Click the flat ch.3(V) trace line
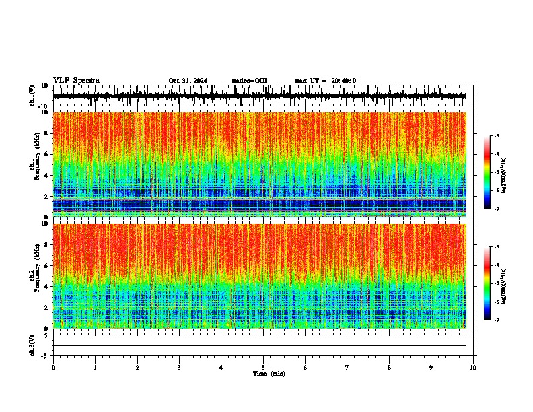533x412 pixels. (260, 345)
